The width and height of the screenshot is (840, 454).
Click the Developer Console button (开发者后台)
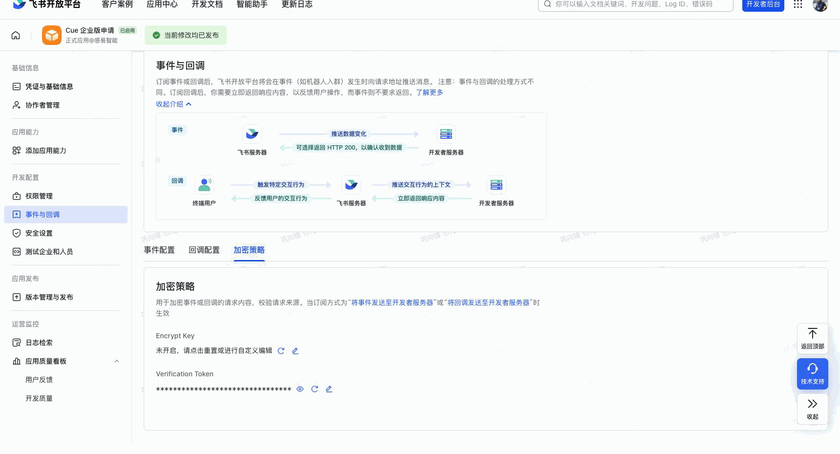763,4
